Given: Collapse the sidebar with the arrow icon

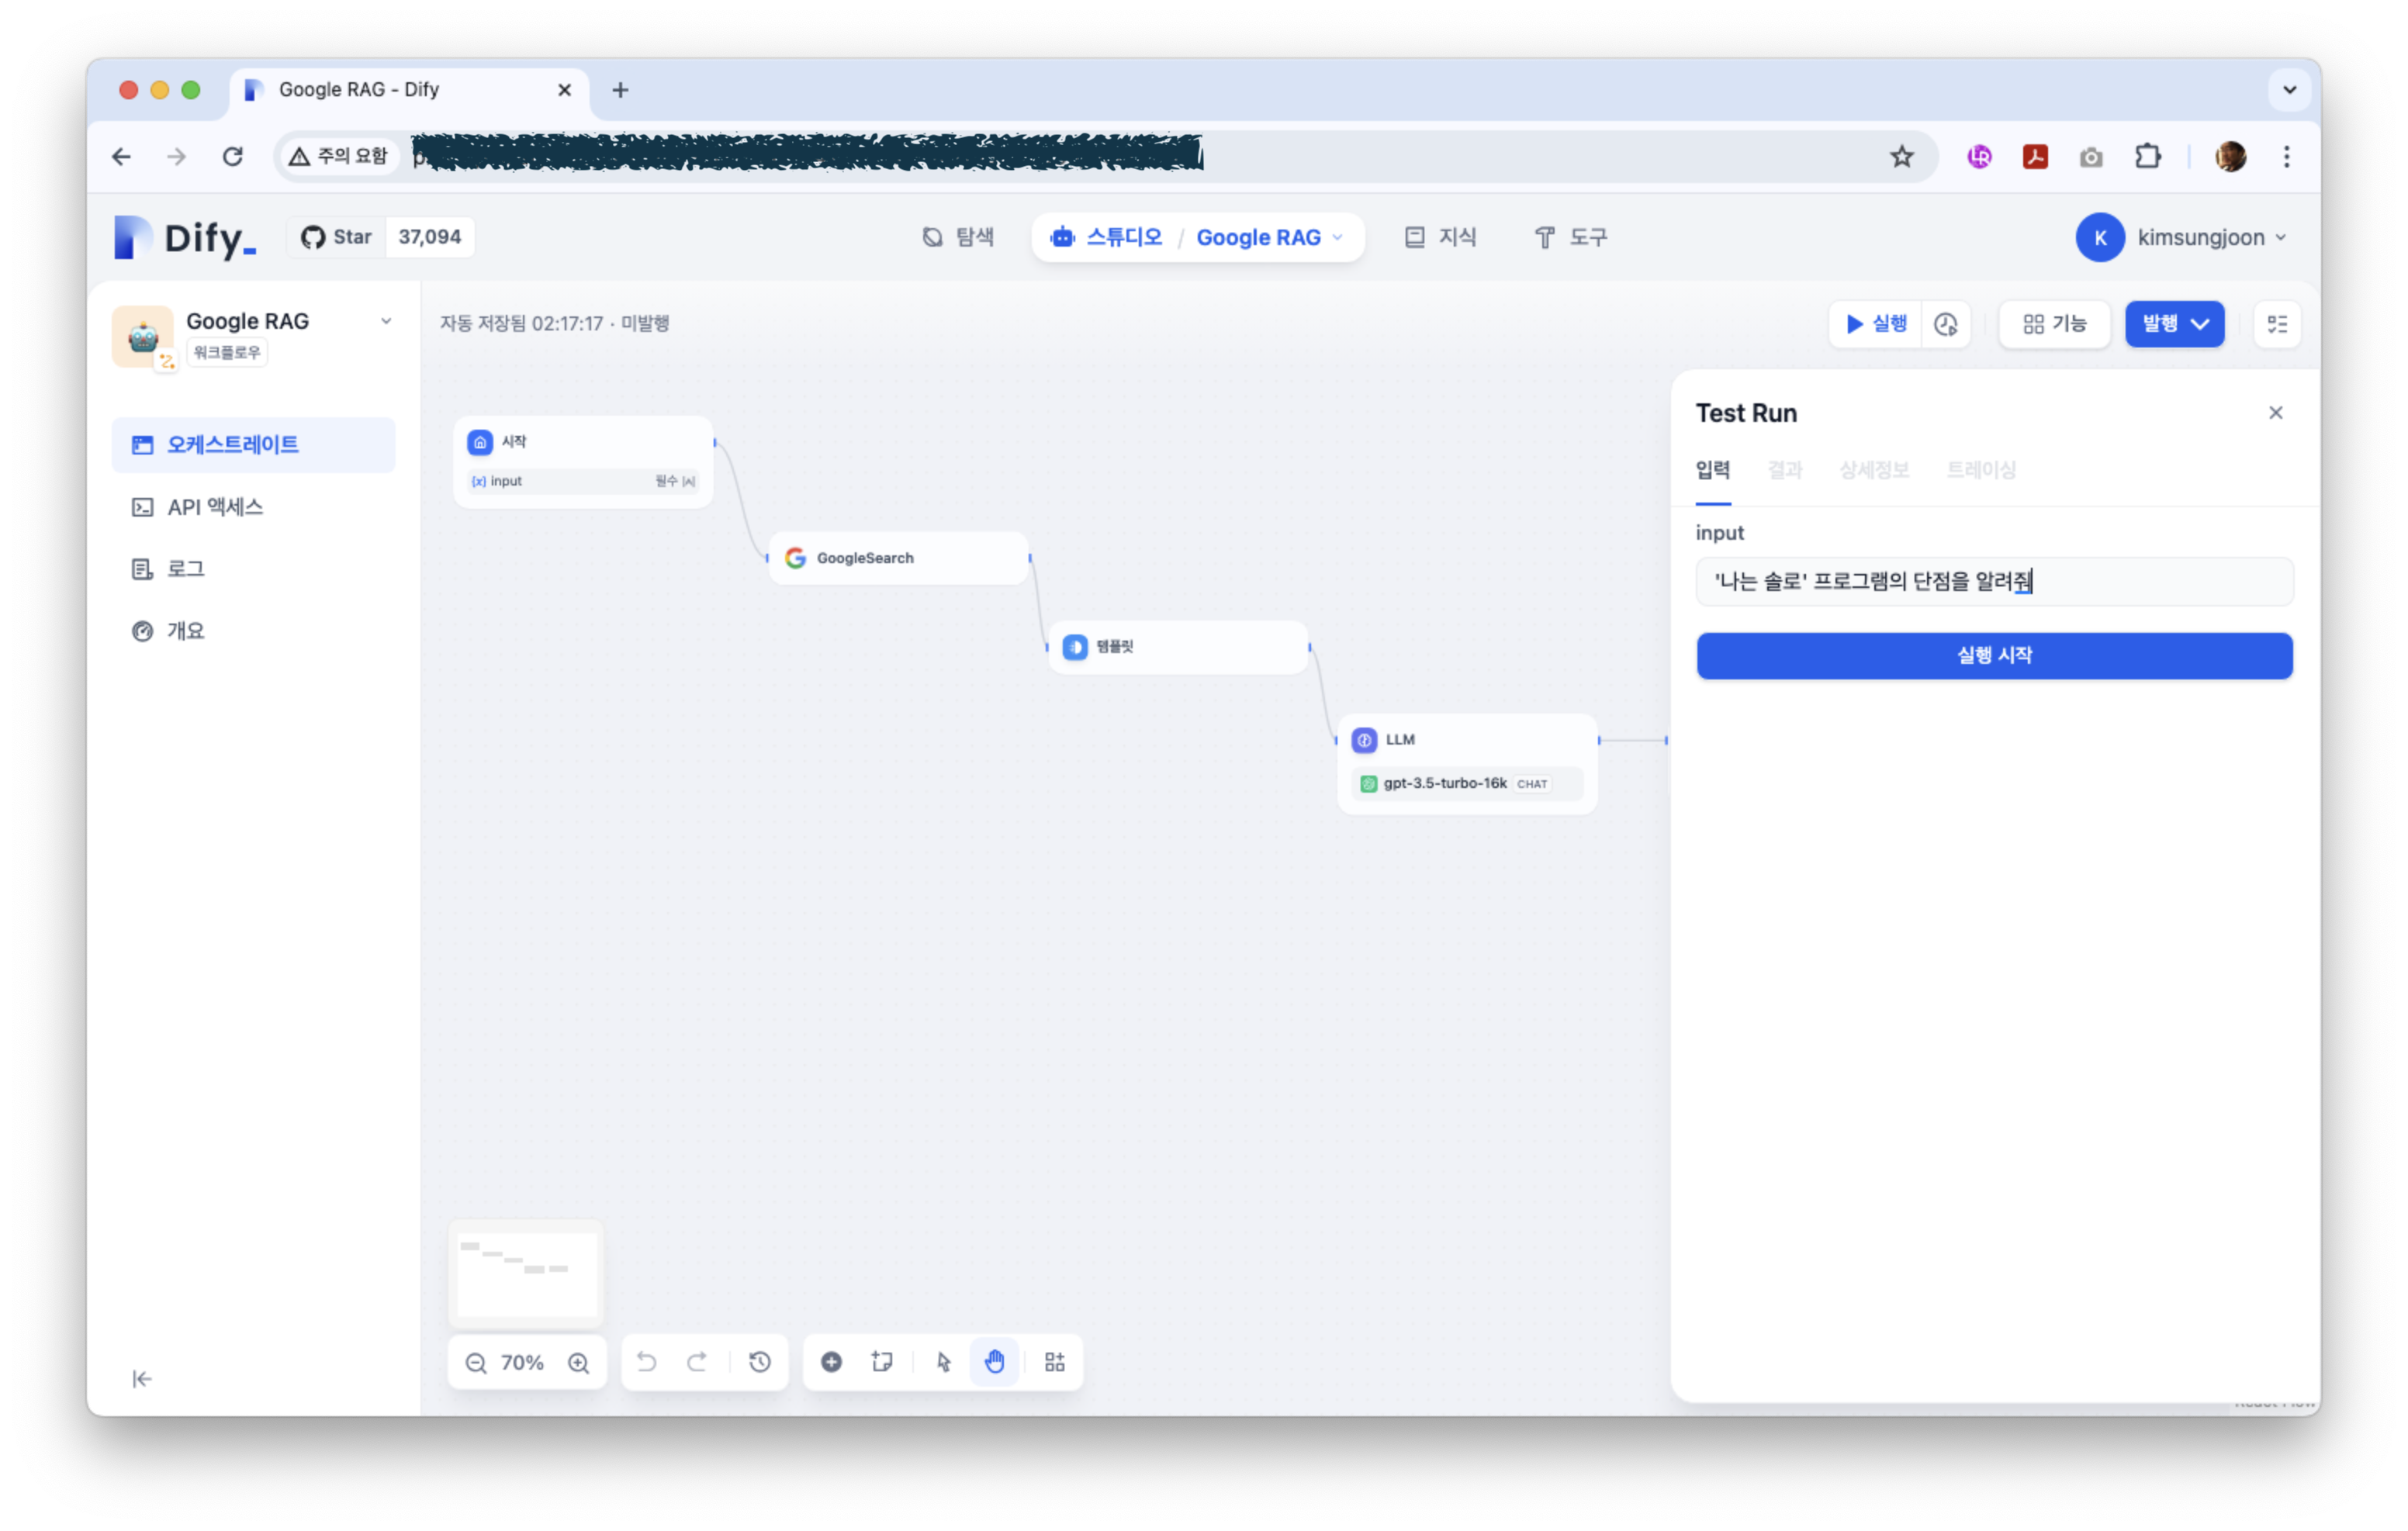Looking at the screenshot, I should pos(142,1379).
